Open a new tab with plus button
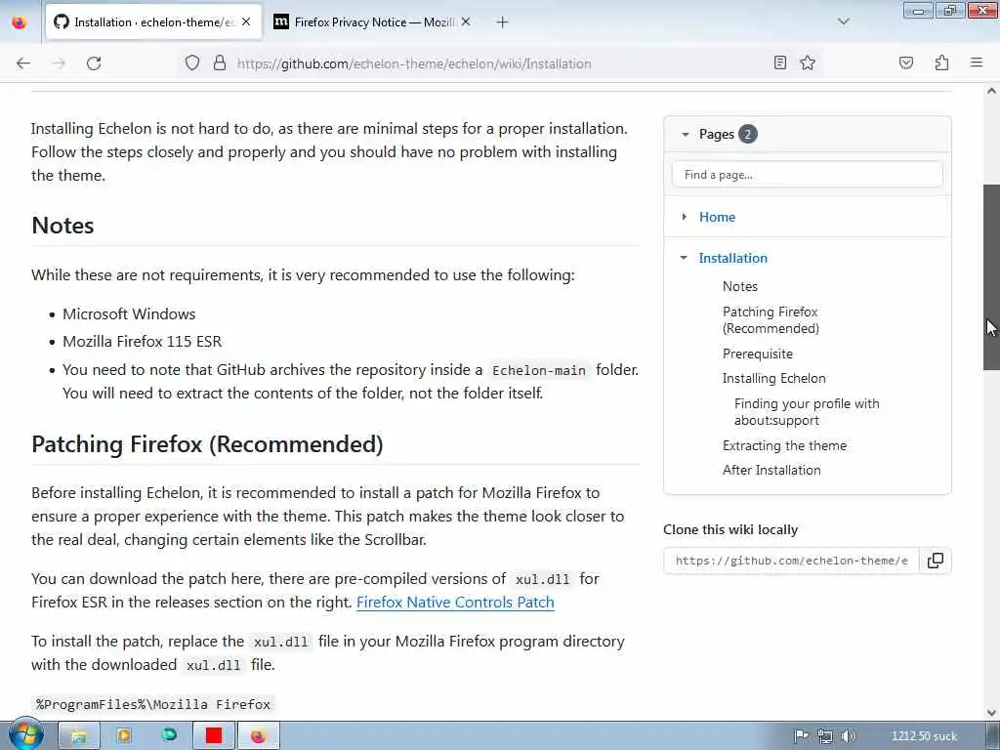Viewport: 1000px width, 750px height. click(502, 22)
